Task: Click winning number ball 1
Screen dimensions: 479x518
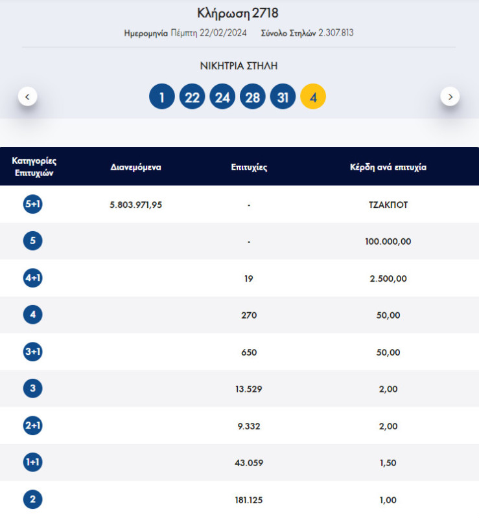Action: [162, 97]
